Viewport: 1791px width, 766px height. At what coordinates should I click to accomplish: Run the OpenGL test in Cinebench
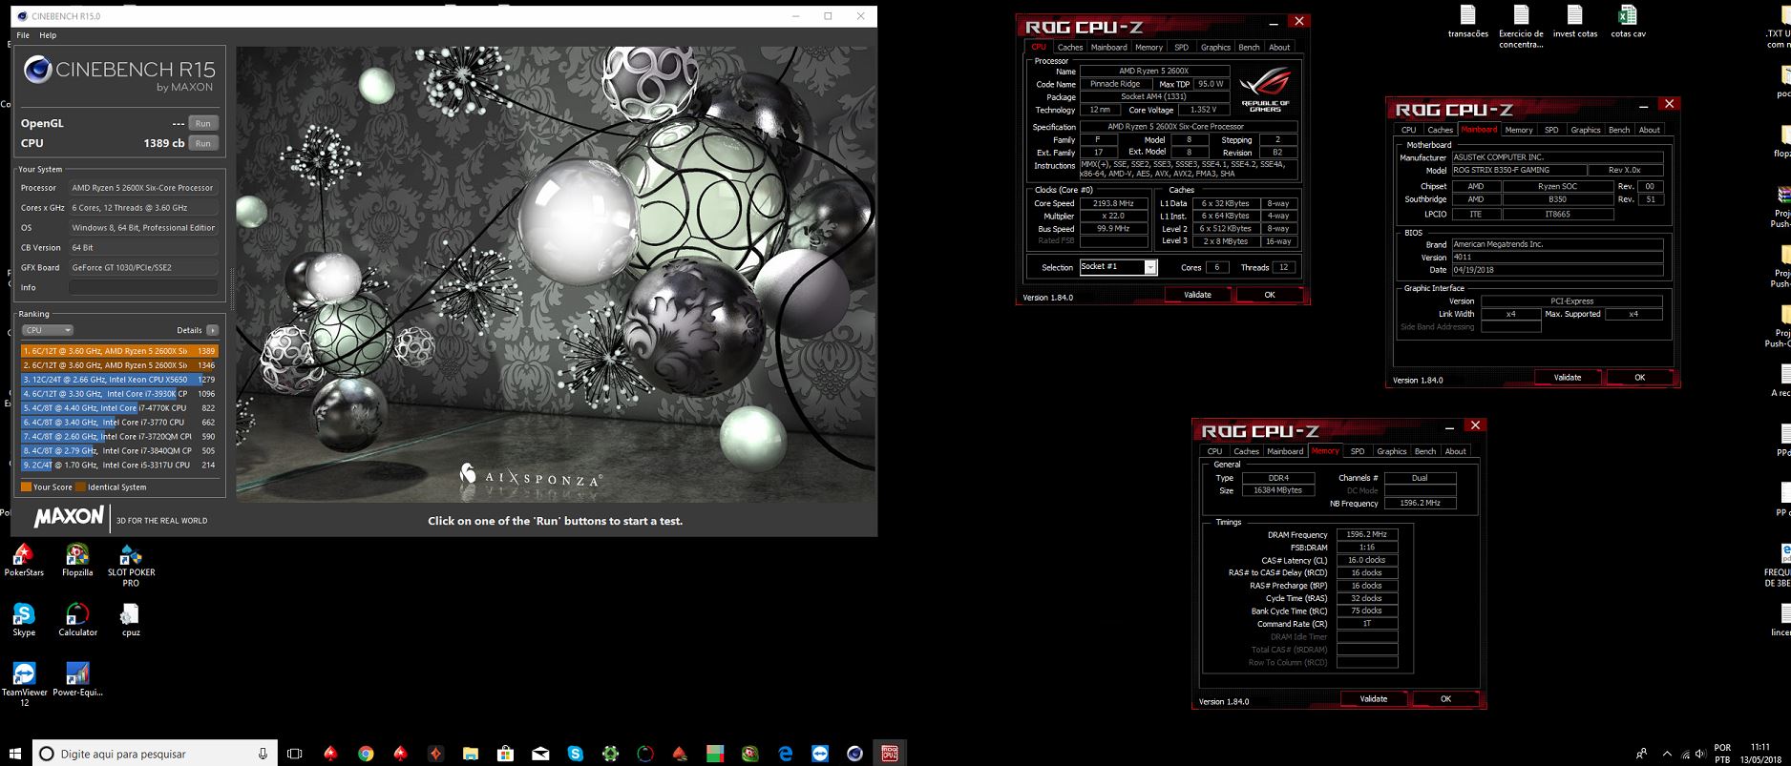pos(202,123)
